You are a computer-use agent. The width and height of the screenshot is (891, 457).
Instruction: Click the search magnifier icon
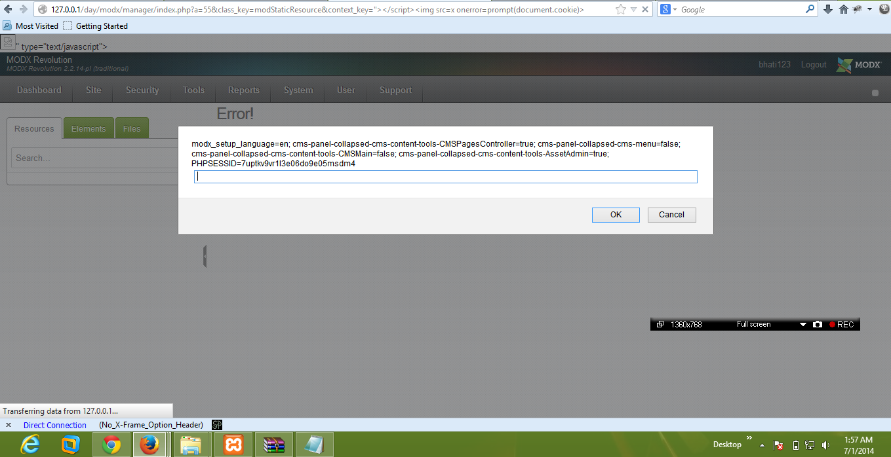(810, 9)
